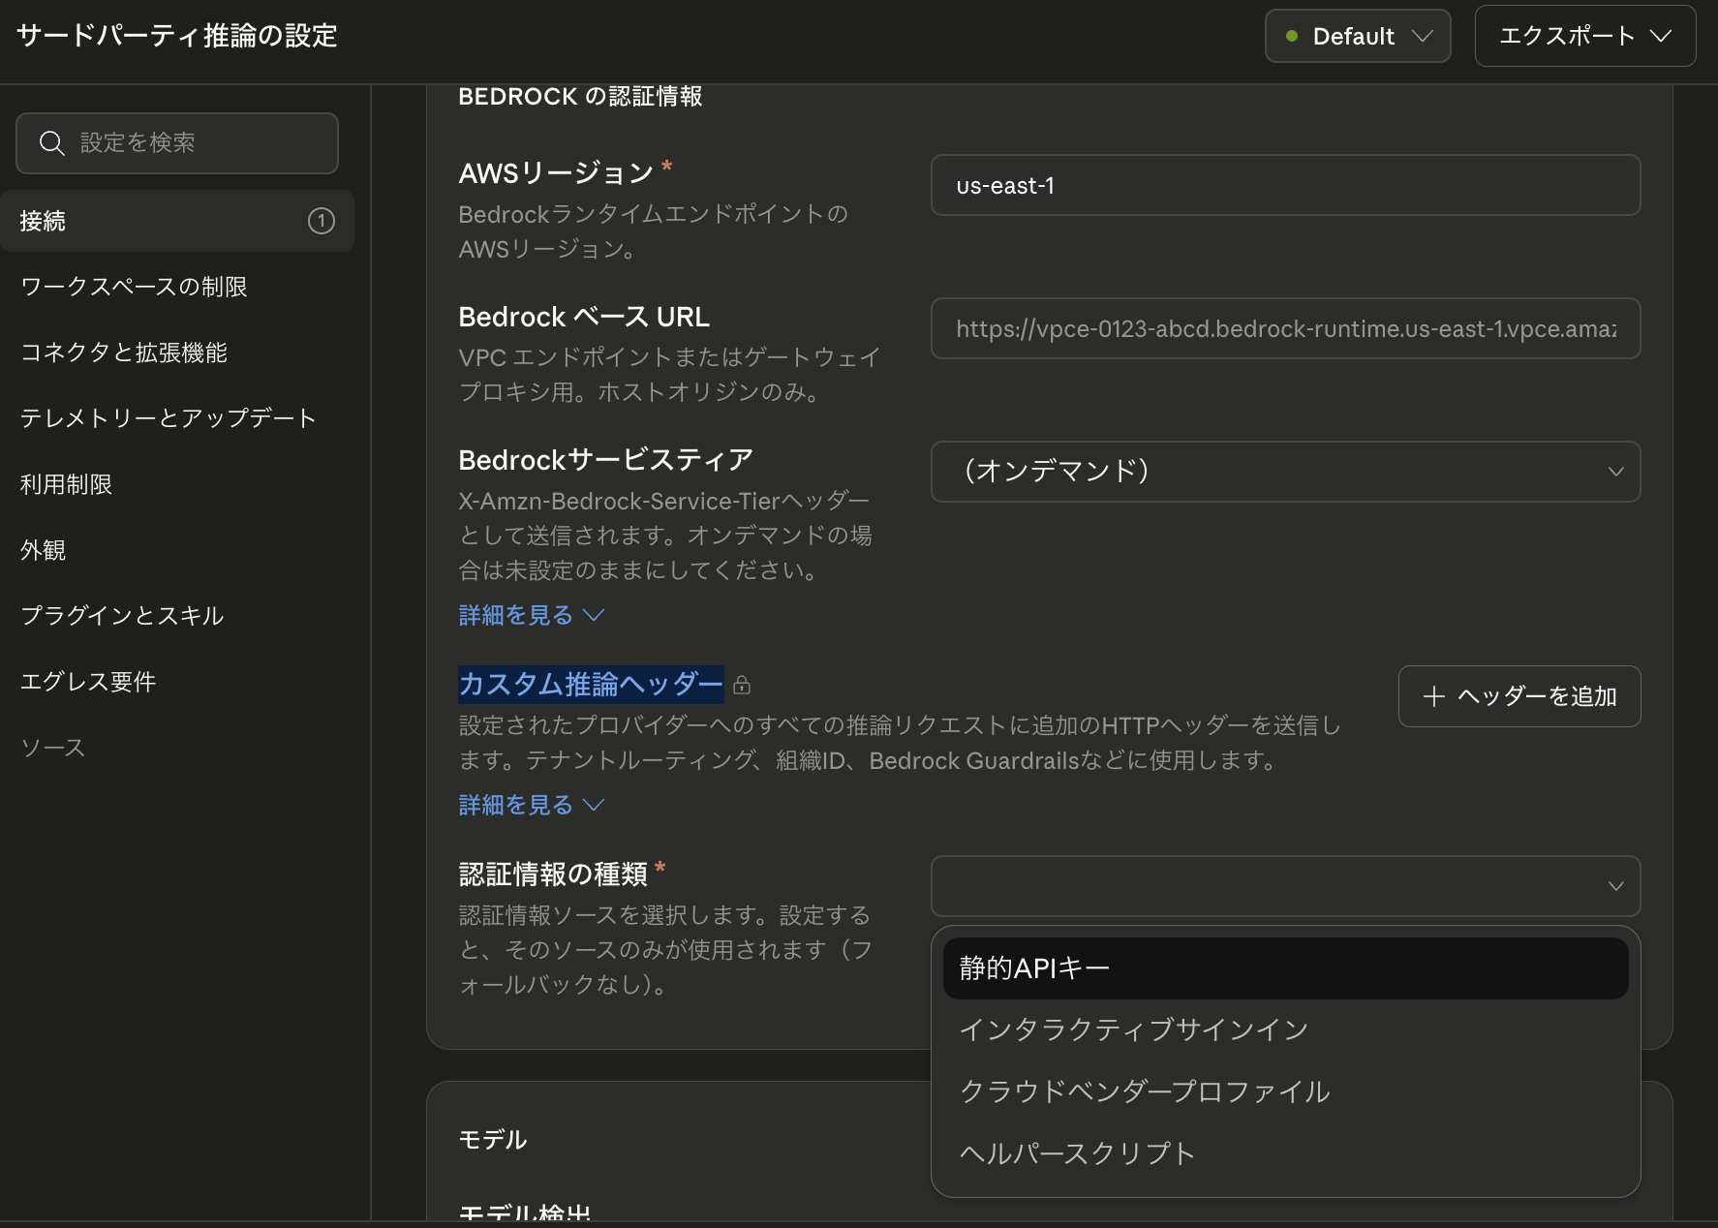Click the カスタム推論ヘッダー heading text
Viewport: 1718px width, 1228px height.
[591, 685]
